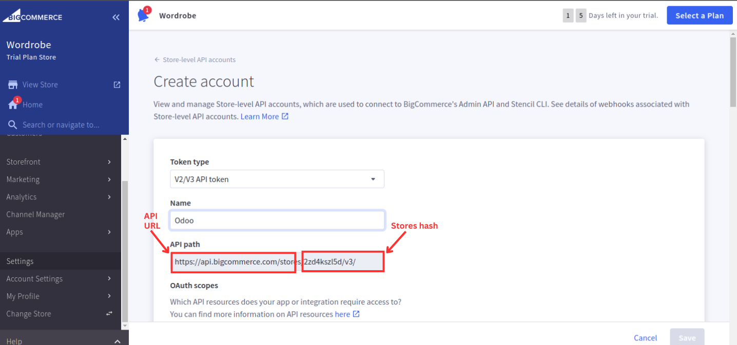This screenshot has height=345, width=737.
Task: Click the Home house icon
Action: point(13,105)
